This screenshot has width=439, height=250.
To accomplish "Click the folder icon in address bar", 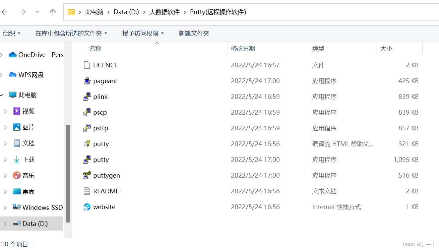I will click(71, 12).
